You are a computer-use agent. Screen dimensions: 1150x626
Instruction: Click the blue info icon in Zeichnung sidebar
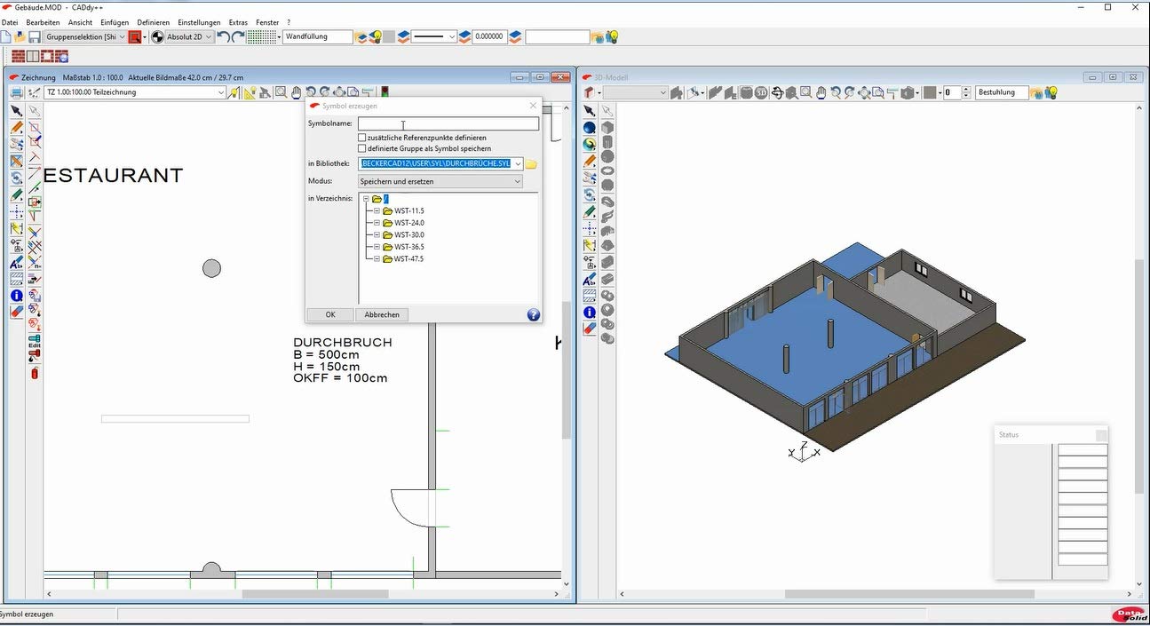[x=16, y=296]
